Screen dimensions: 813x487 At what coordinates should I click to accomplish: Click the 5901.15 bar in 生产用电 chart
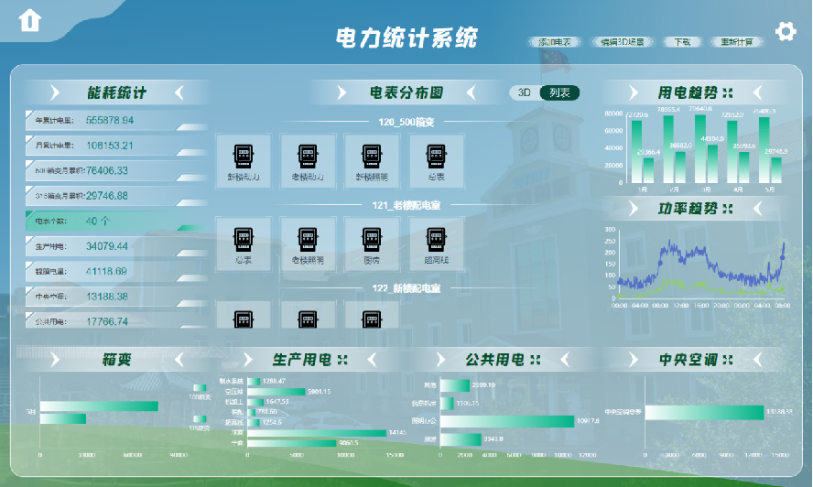(x=276, y=392)
